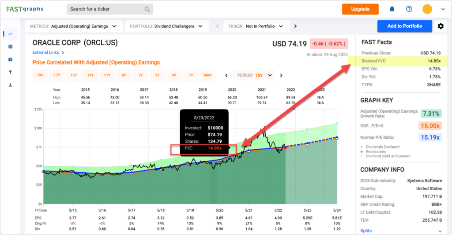
Task: Go to next ticker in portfolio
Action: pyautogui.click(x=295, y=26)
